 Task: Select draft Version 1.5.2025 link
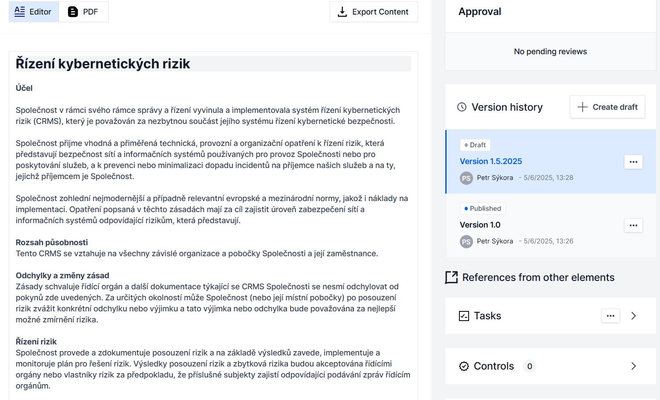point(491,161)
